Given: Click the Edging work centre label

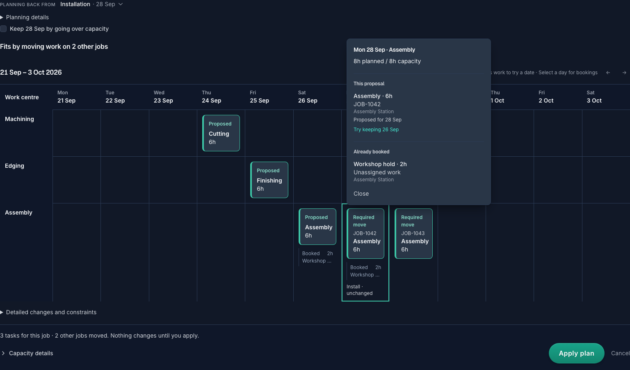Looking at the screenshot, I should point(14,166).
